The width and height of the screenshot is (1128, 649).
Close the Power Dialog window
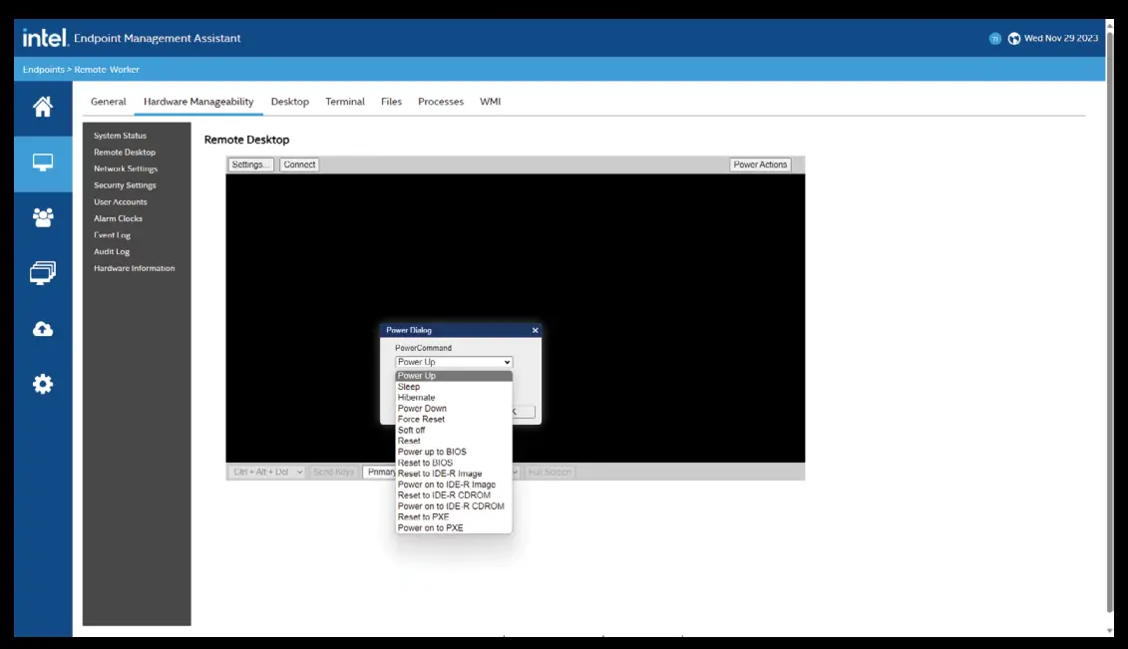click(x=535, y=330)
